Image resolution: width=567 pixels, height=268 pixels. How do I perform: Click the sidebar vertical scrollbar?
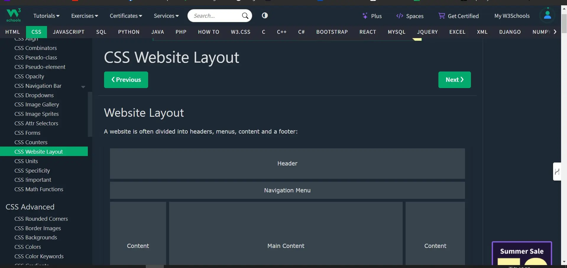click(x=90, y=114)
